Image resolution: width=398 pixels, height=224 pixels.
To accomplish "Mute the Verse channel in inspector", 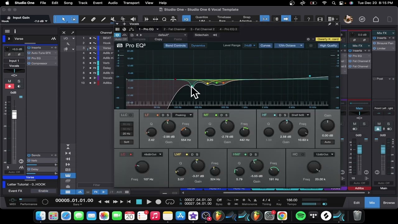I will coord(9,81).
